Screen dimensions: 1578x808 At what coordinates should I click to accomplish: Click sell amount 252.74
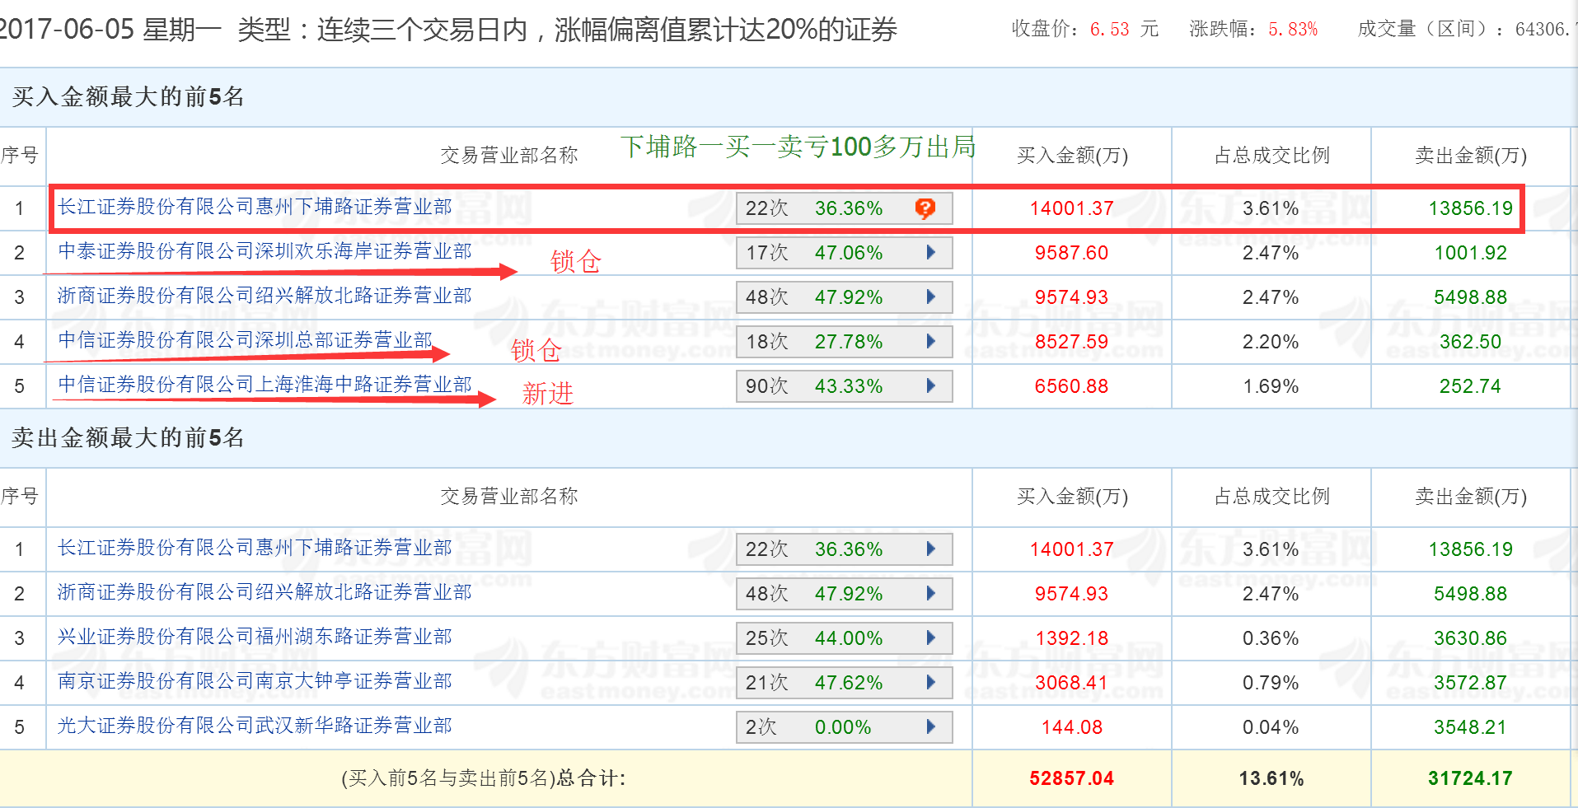[1470, 386]
